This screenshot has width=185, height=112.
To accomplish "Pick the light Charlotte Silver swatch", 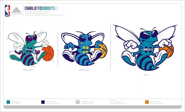I will 78,102.
